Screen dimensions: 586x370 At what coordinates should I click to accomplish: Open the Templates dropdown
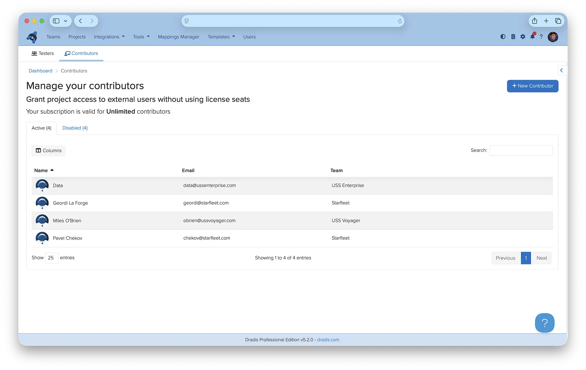tap(221, 37)
